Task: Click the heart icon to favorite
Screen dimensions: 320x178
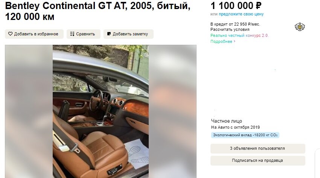Action: (x=10, y=34)
